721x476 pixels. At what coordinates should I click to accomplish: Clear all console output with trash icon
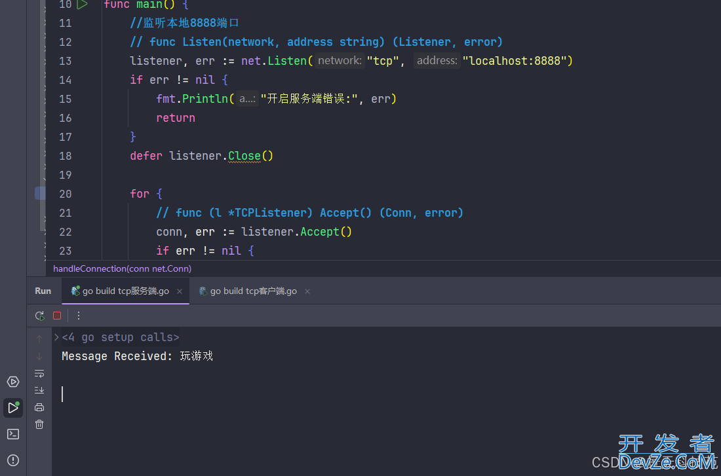[x=39, y=424]
